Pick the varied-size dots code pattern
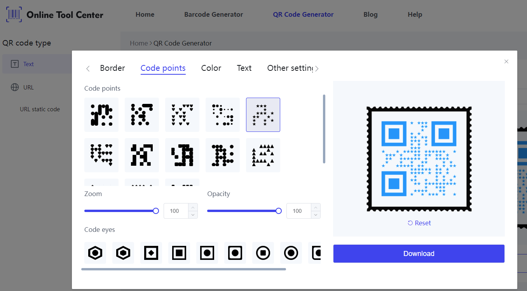This screenshot has width=527, height=291. (x=223, y=115)
